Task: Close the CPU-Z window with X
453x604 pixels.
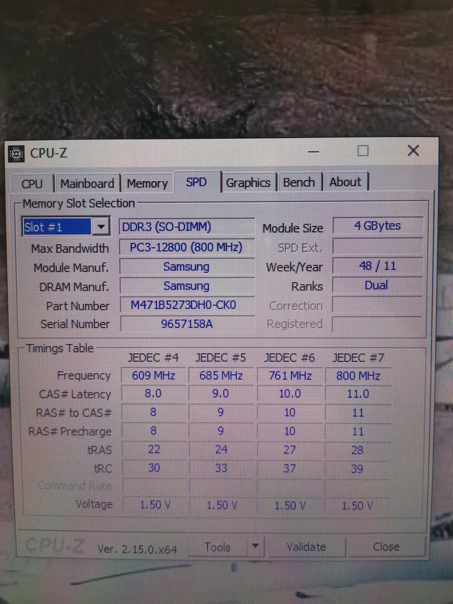Action: point(413,150)
